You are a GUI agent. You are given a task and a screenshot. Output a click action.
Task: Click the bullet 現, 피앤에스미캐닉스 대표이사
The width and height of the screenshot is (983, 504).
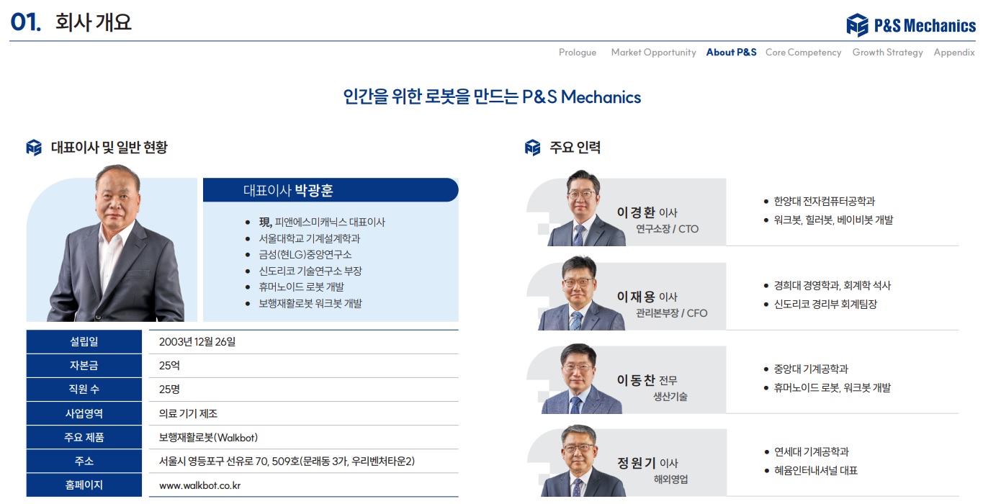[x=322, y=222]
